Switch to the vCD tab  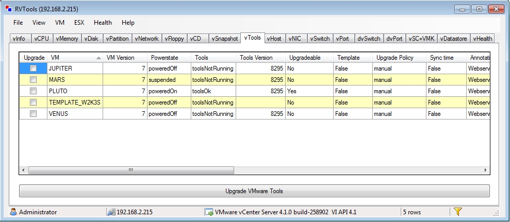pos(198,38)
